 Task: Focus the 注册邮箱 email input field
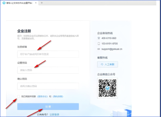(x=48, y=54)
